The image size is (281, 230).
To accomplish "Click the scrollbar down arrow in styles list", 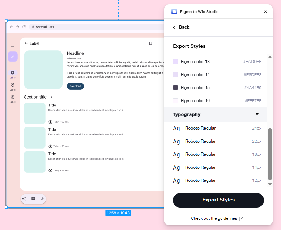I will click(270, 184).
